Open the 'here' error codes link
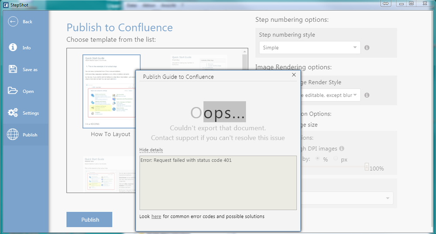Image resolution: width=436 pixels, height=234 pixels. coord(156,217)
